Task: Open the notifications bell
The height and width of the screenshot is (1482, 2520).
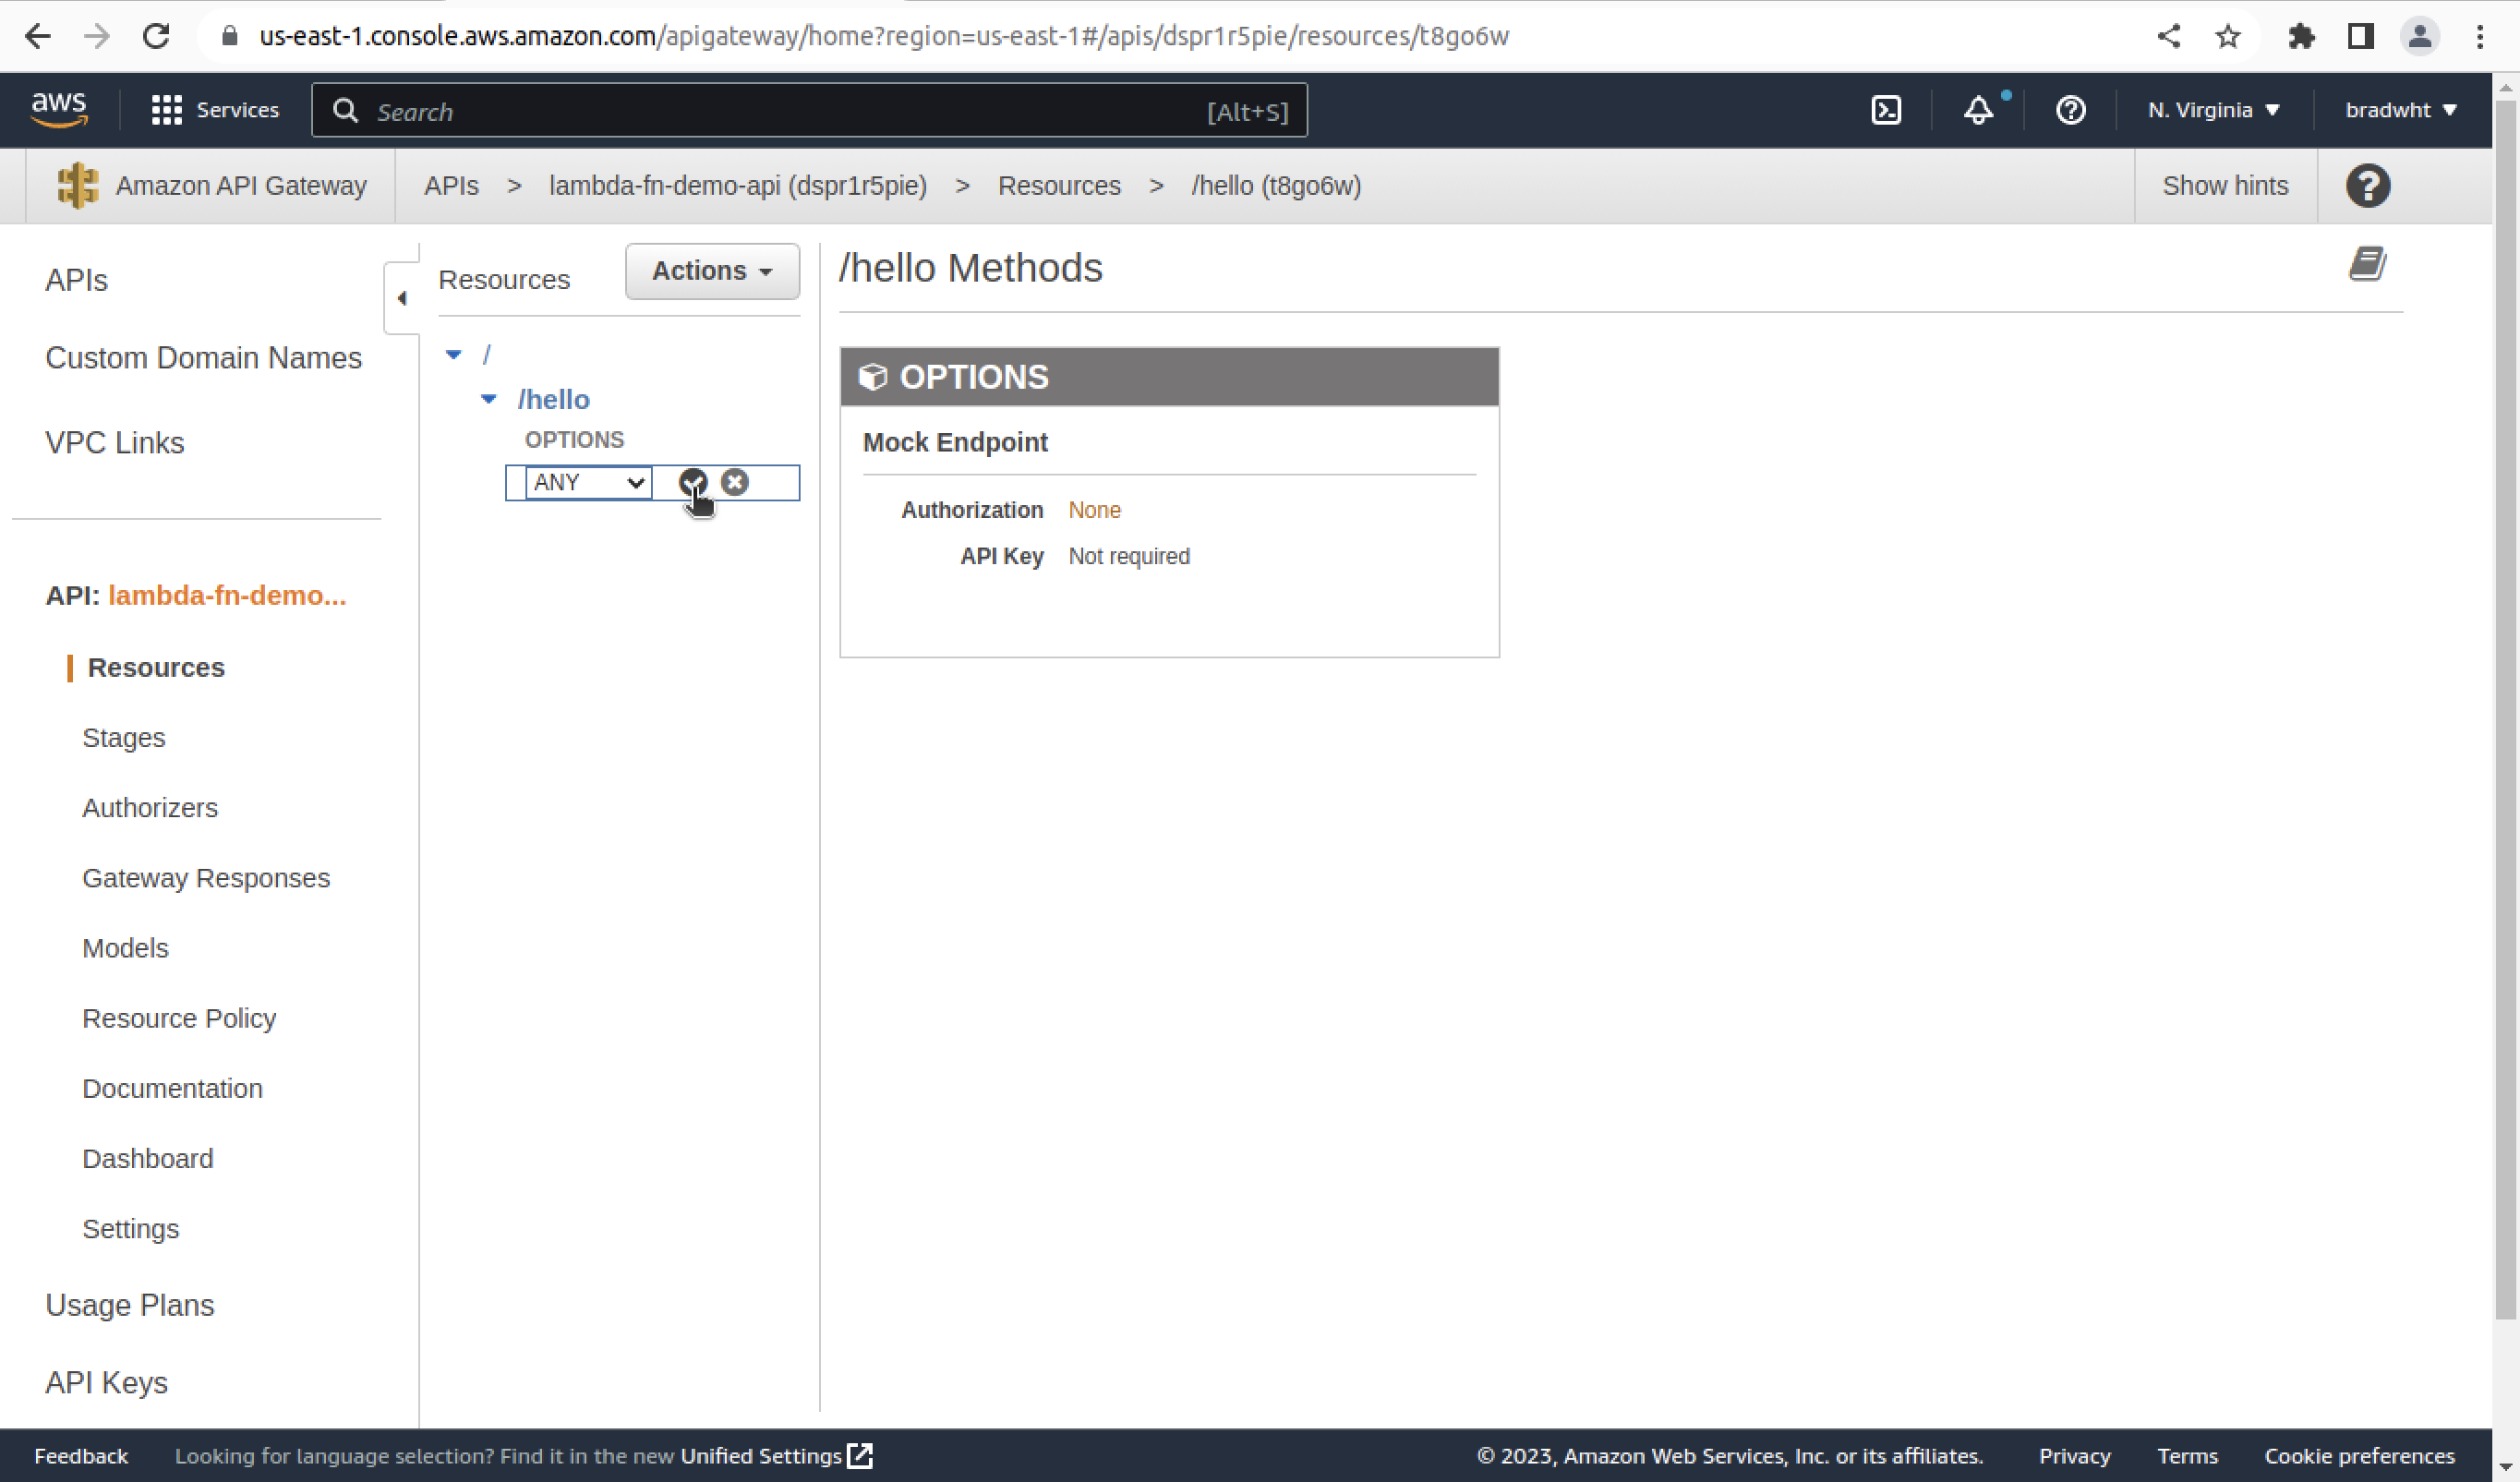Action: coord(1979,110)
